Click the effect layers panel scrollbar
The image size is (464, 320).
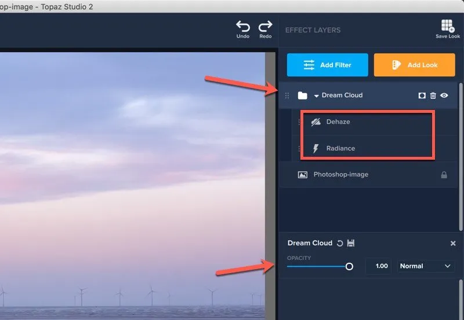point(461,156)
